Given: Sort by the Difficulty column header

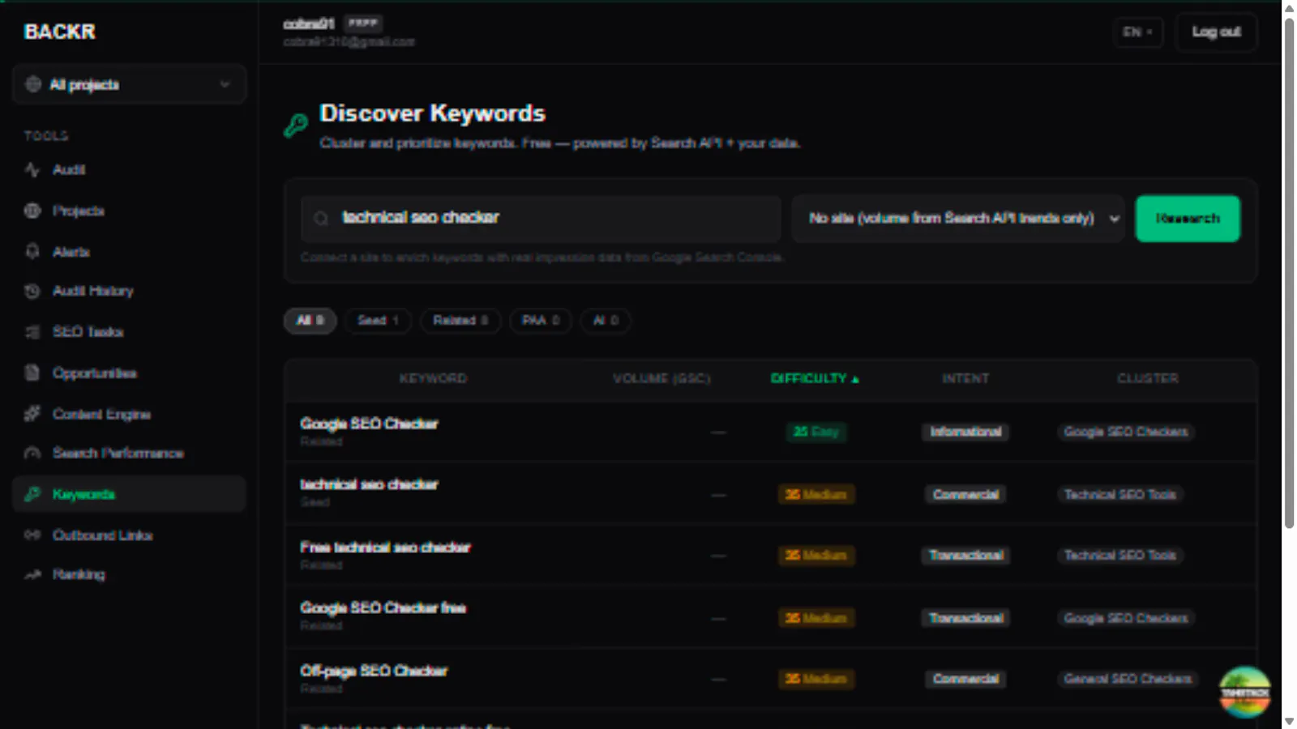Looking at the screenshot, I should coord(815,378).
